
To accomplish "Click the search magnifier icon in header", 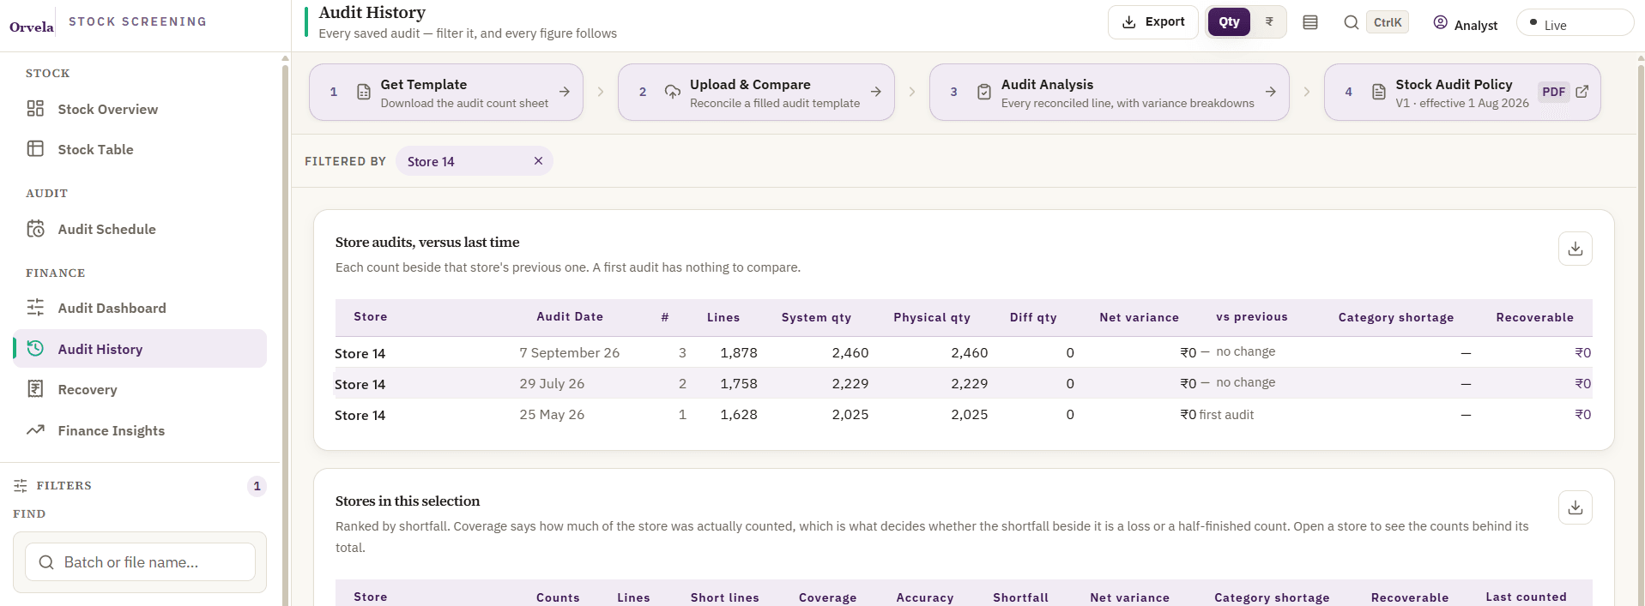I will click(1351, 22).
